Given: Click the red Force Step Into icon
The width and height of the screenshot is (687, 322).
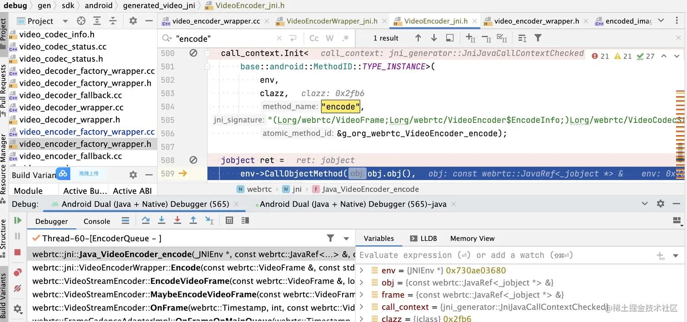Looking at the screenshot, I should (177, 220).
